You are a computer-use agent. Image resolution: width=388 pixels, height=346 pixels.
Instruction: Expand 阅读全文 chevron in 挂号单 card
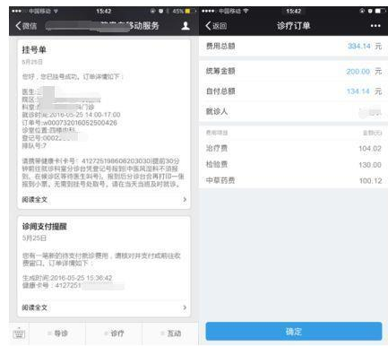tap(185, 199)
